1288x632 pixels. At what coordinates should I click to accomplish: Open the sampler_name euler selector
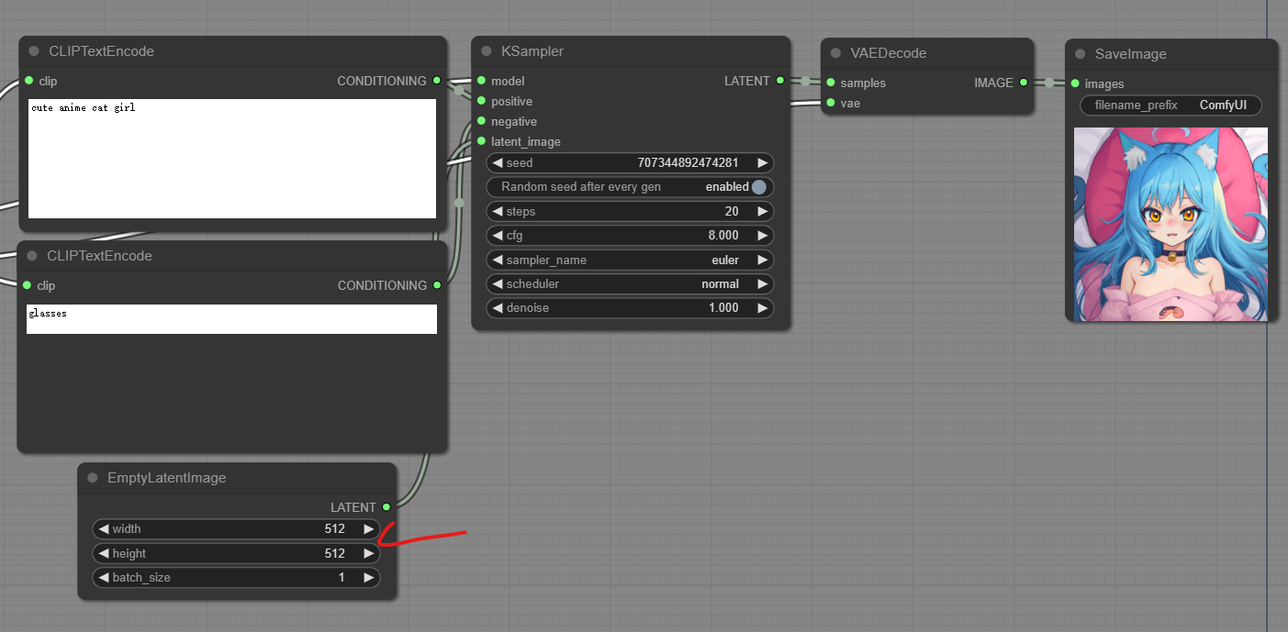point(630,261)
